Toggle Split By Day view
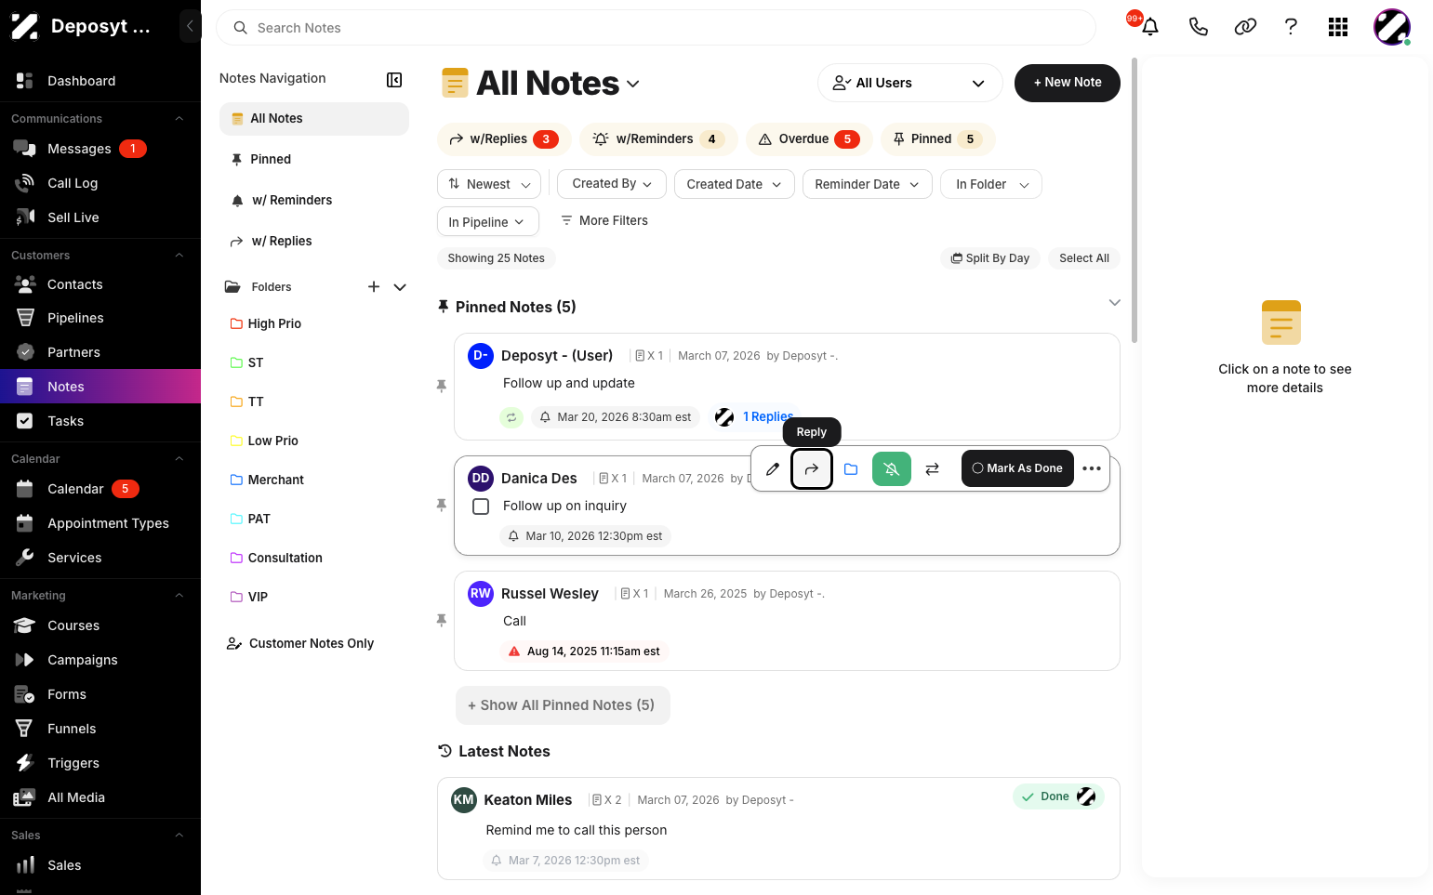This screenshot has height=895, width=1433. 989,258
